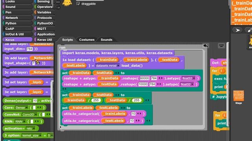This screenshot has width=252, height=141.
Task: Click the import keras.models block
Action: pos(117,53)
